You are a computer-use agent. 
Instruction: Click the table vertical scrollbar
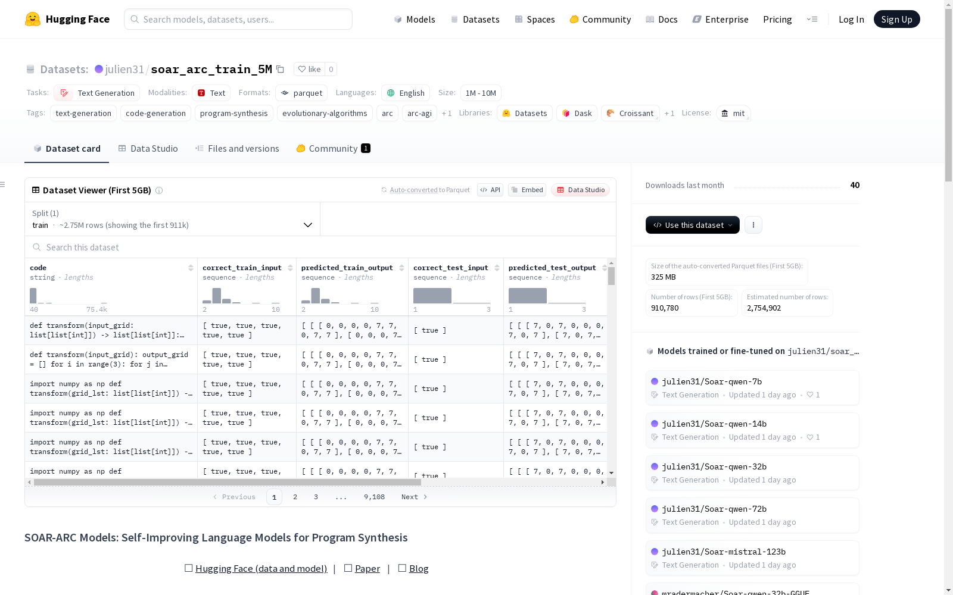pyautogui.click(x=611, y=276)
